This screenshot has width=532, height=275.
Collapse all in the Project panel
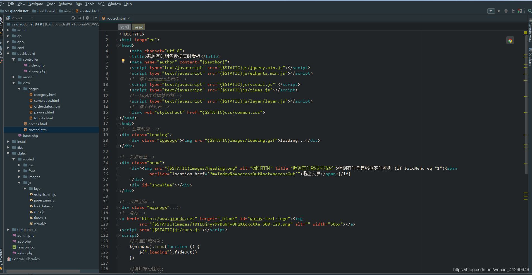click(x=79, y=18)
